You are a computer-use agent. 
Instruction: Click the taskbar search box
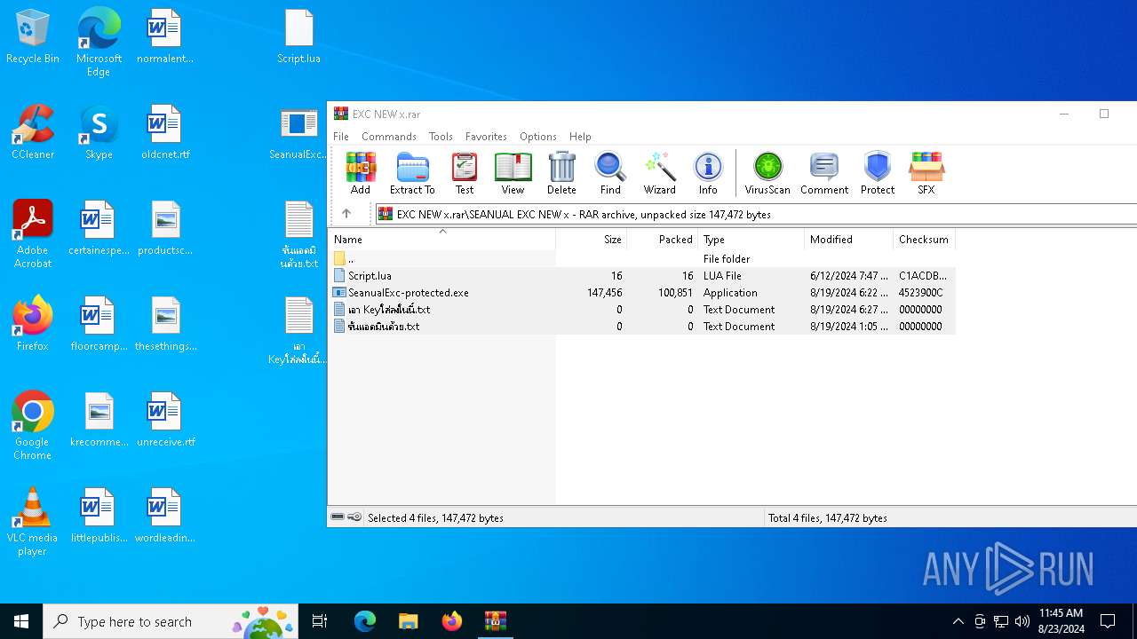171,621
